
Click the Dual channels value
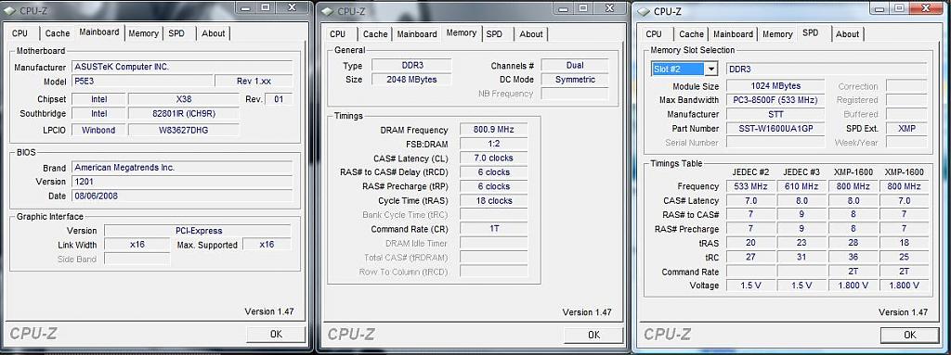pyautogui.click(x=574, y=65)
